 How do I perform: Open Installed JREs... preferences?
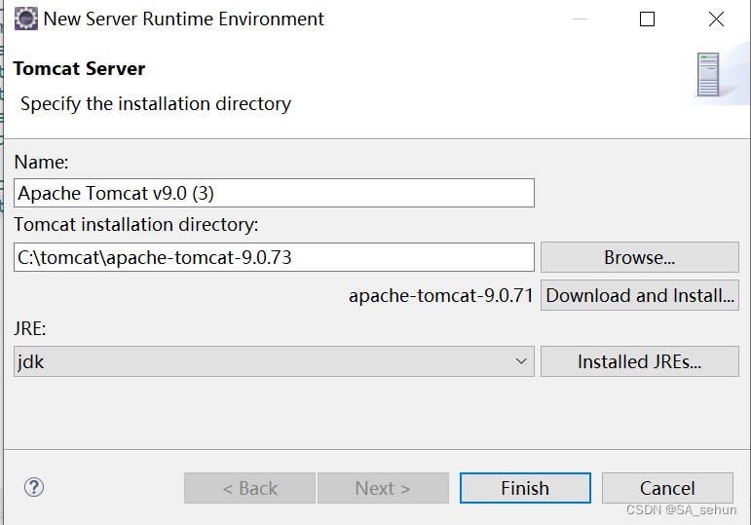[639, 361]
